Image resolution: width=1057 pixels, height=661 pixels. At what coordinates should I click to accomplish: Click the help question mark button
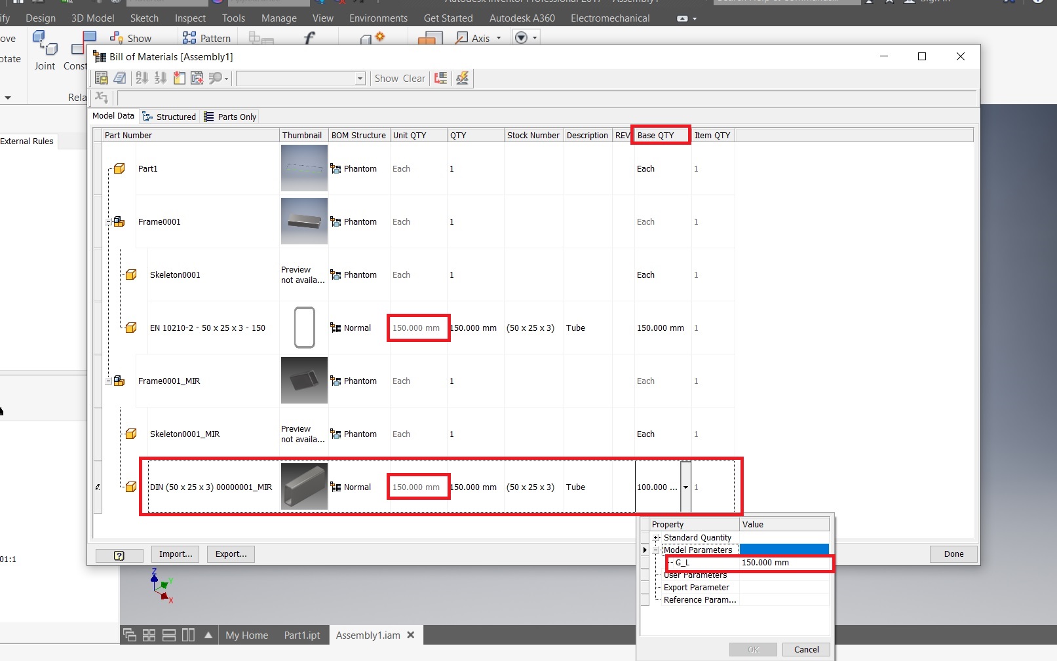(119, 556)
